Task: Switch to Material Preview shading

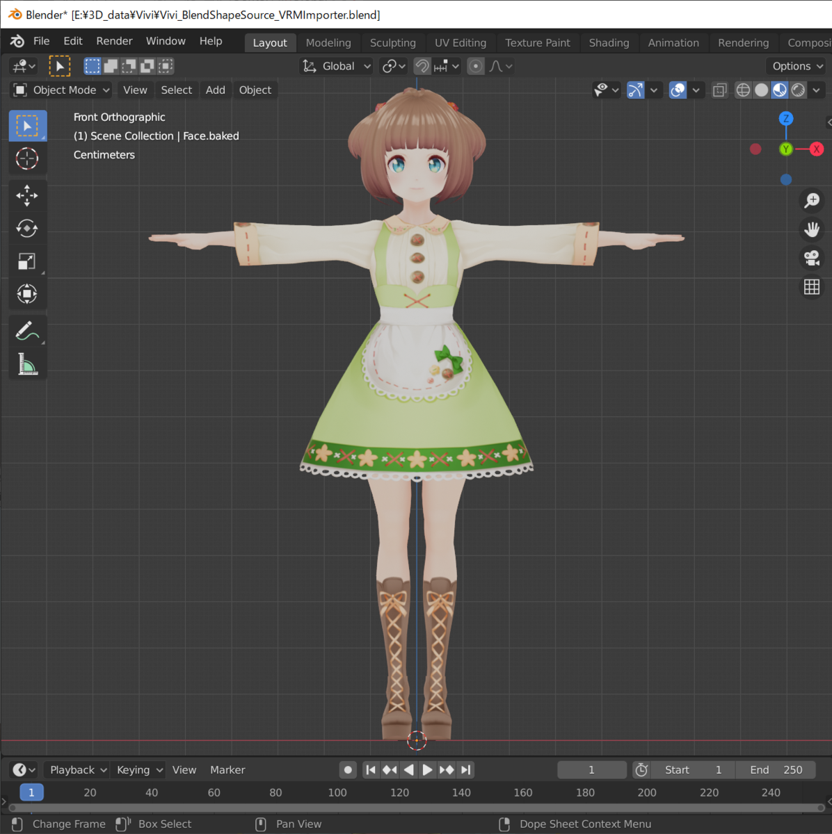Action: click(780, 90)
